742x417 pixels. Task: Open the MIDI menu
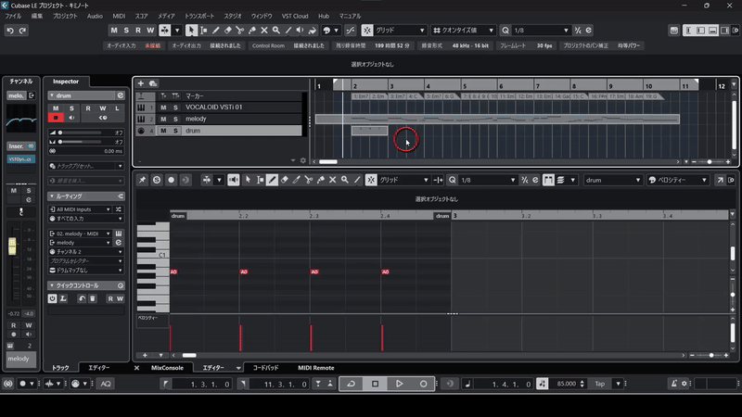[x=119, y=16]
